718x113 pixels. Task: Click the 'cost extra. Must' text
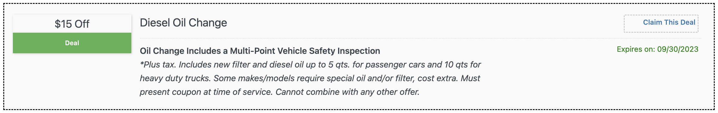point(449,78)
